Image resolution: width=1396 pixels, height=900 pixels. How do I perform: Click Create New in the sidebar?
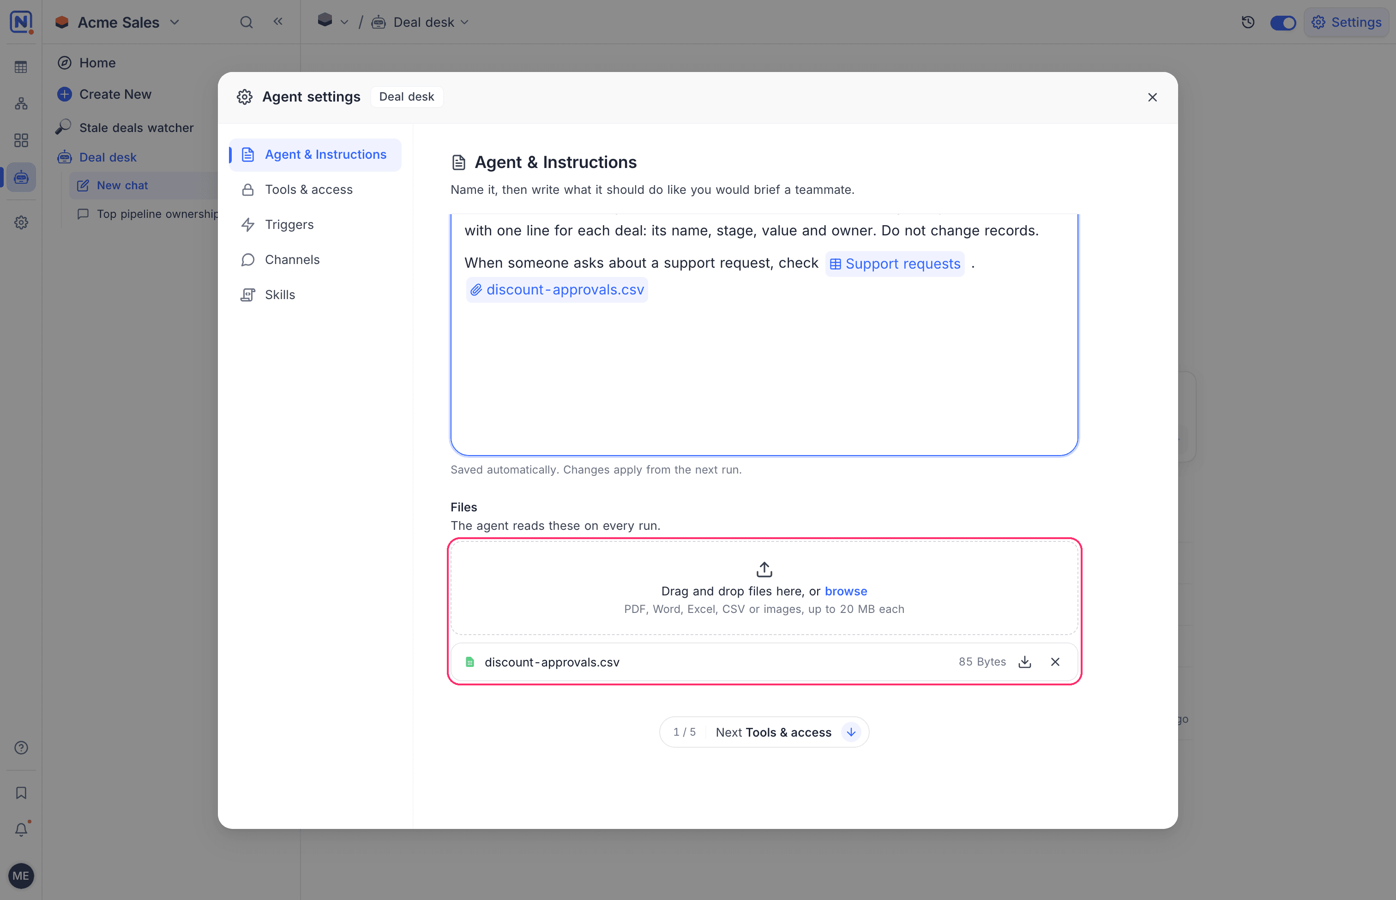click(x=104, y=94)
